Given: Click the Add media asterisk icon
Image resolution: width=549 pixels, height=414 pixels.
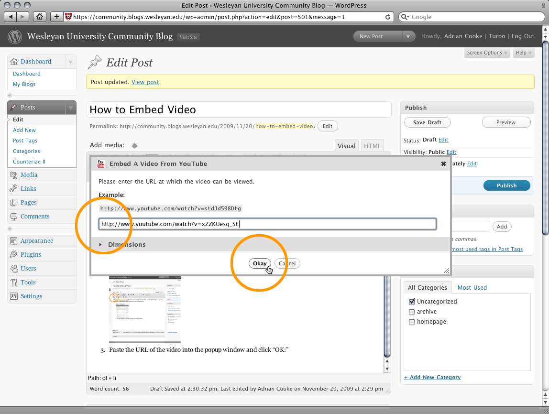Looking at the screenshot, I should [x=134, y=146].
